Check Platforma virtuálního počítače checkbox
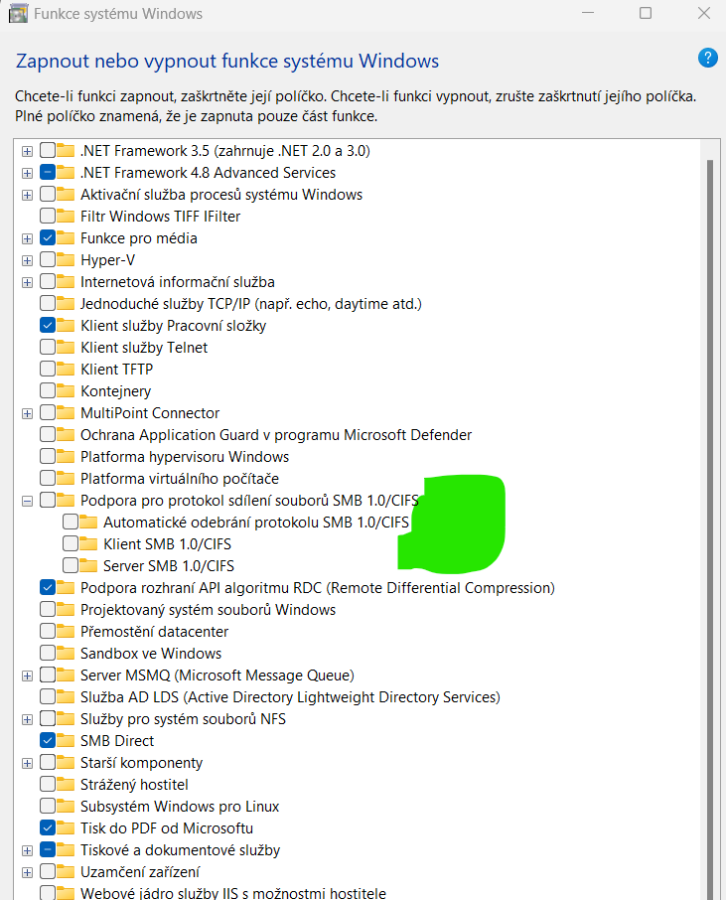 point(48,478)
